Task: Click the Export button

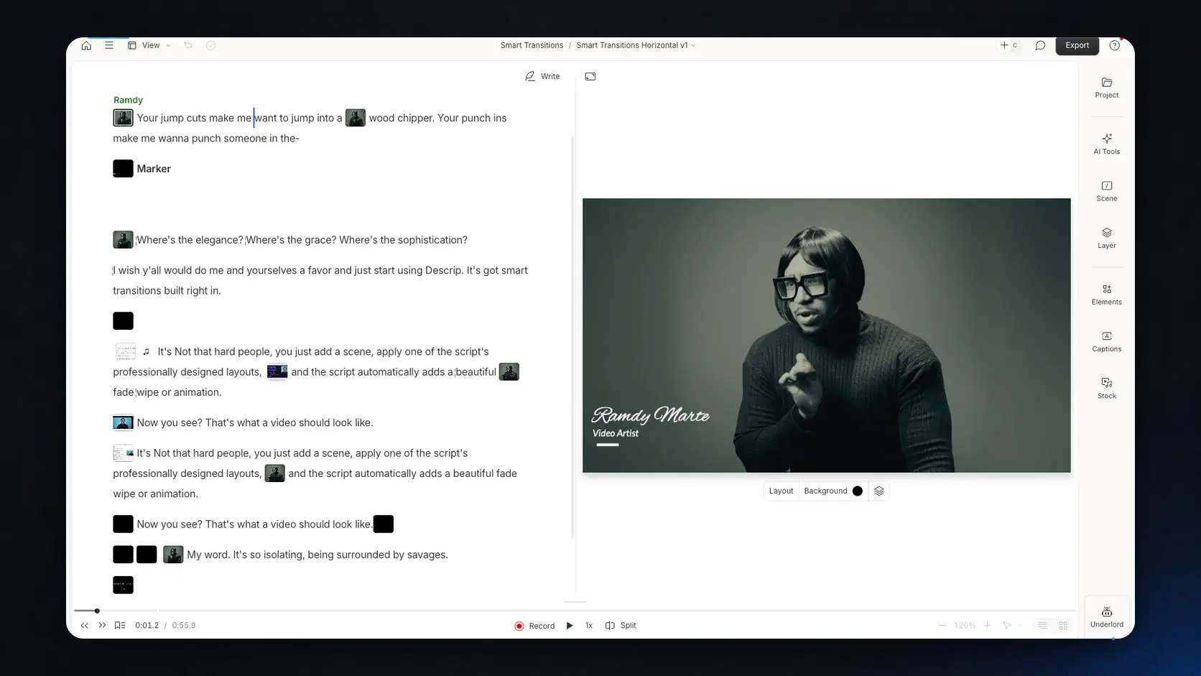Action: click(x=1077, y=45)
